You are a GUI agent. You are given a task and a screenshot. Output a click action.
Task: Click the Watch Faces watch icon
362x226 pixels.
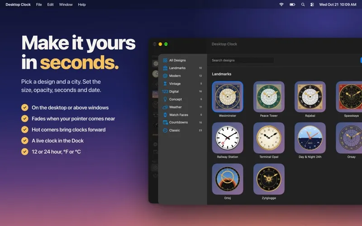[165, 115]
